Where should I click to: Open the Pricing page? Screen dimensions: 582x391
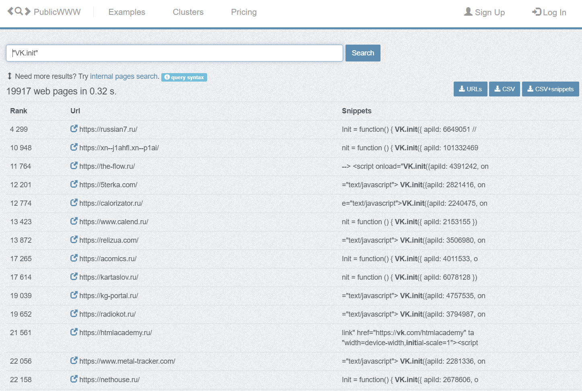click(x=244, y=12)
